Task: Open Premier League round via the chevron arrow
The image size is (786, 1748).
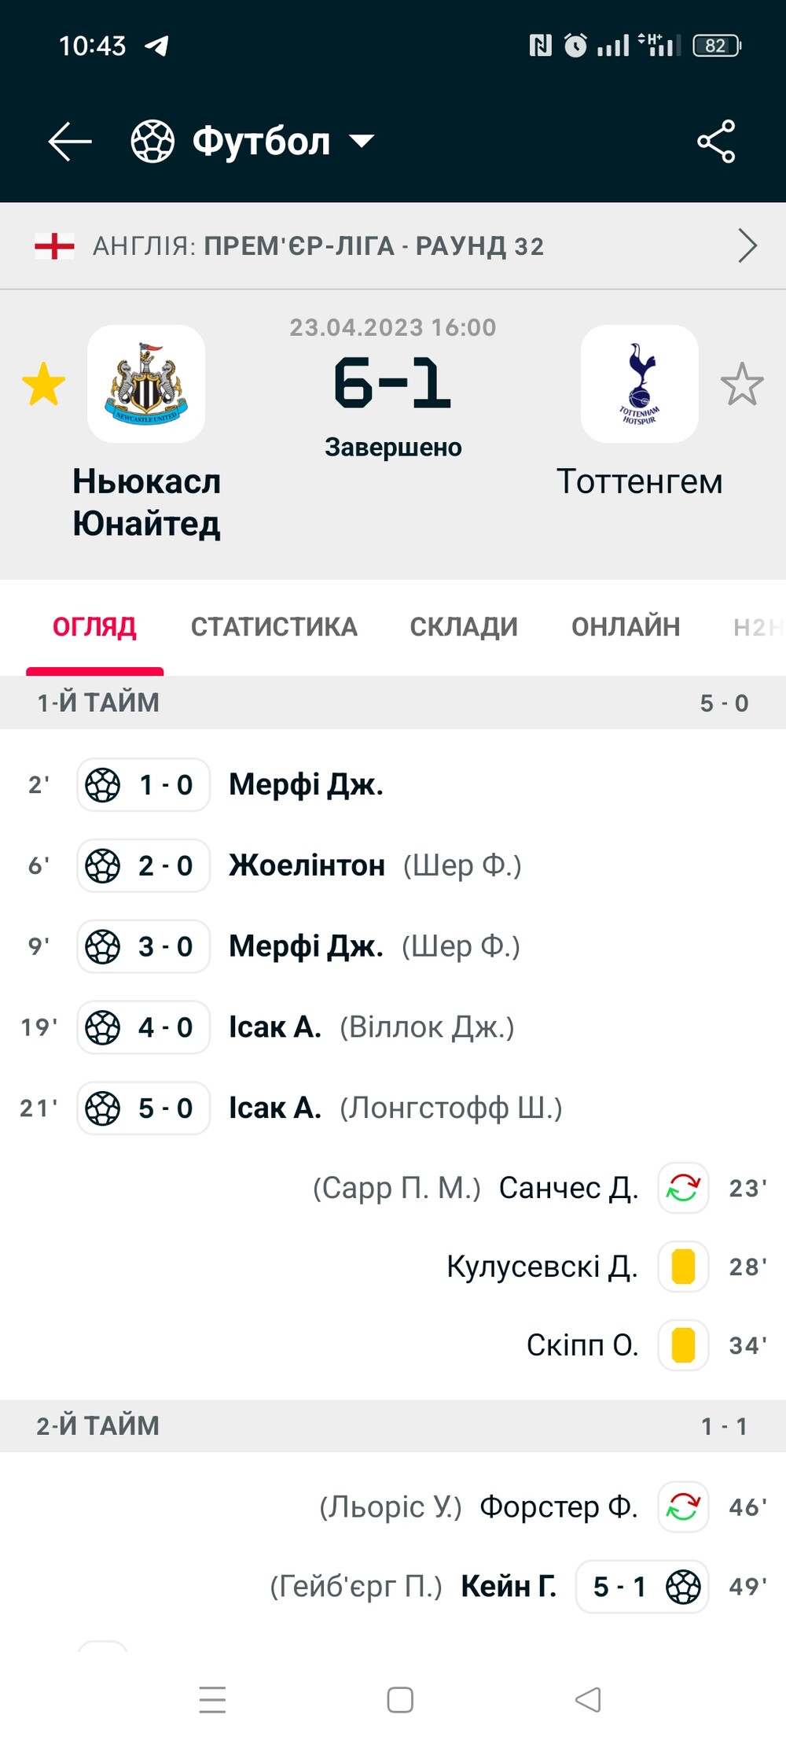Action: [747, 246]
